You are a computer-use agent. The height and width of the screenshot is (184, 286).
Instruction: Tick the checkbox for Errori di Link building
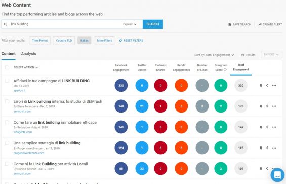[7, 101]
